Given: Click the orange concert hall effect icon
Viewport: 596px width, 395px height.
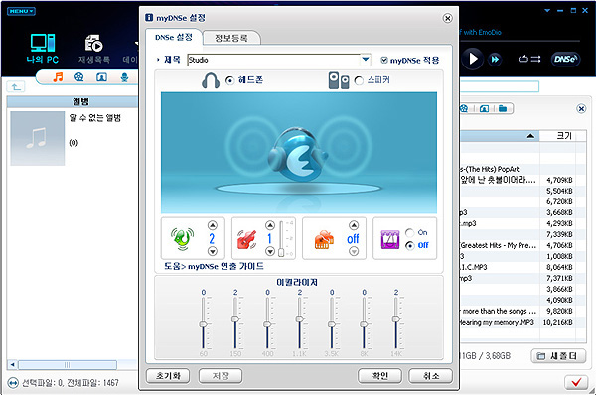Looking at the screenshot, I should point(324,239).
